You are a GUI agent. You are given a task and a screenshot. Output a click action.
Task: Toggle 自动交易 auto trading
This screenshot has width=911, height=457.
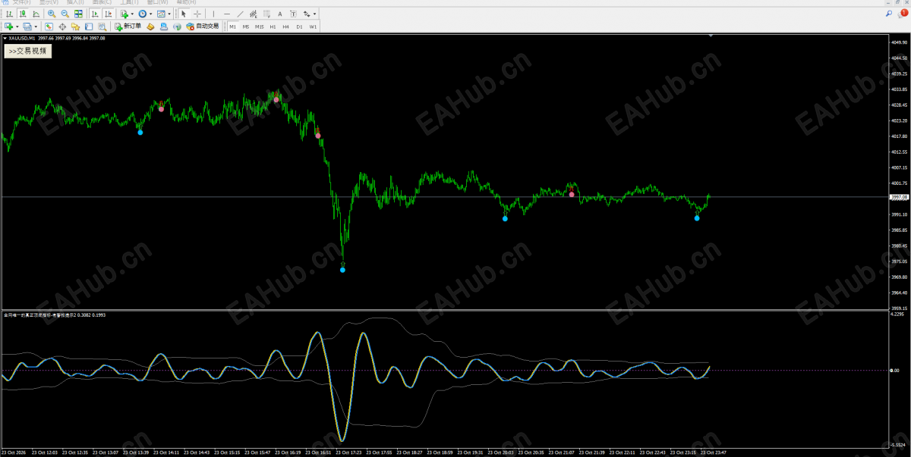click(203, 27)
